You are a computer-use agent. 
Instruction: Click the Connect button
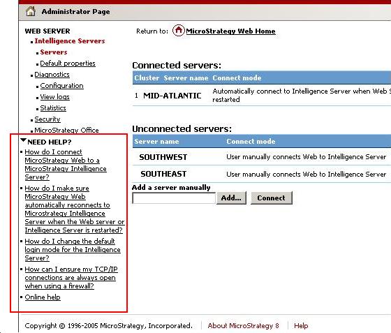click(x=272, y=198)
